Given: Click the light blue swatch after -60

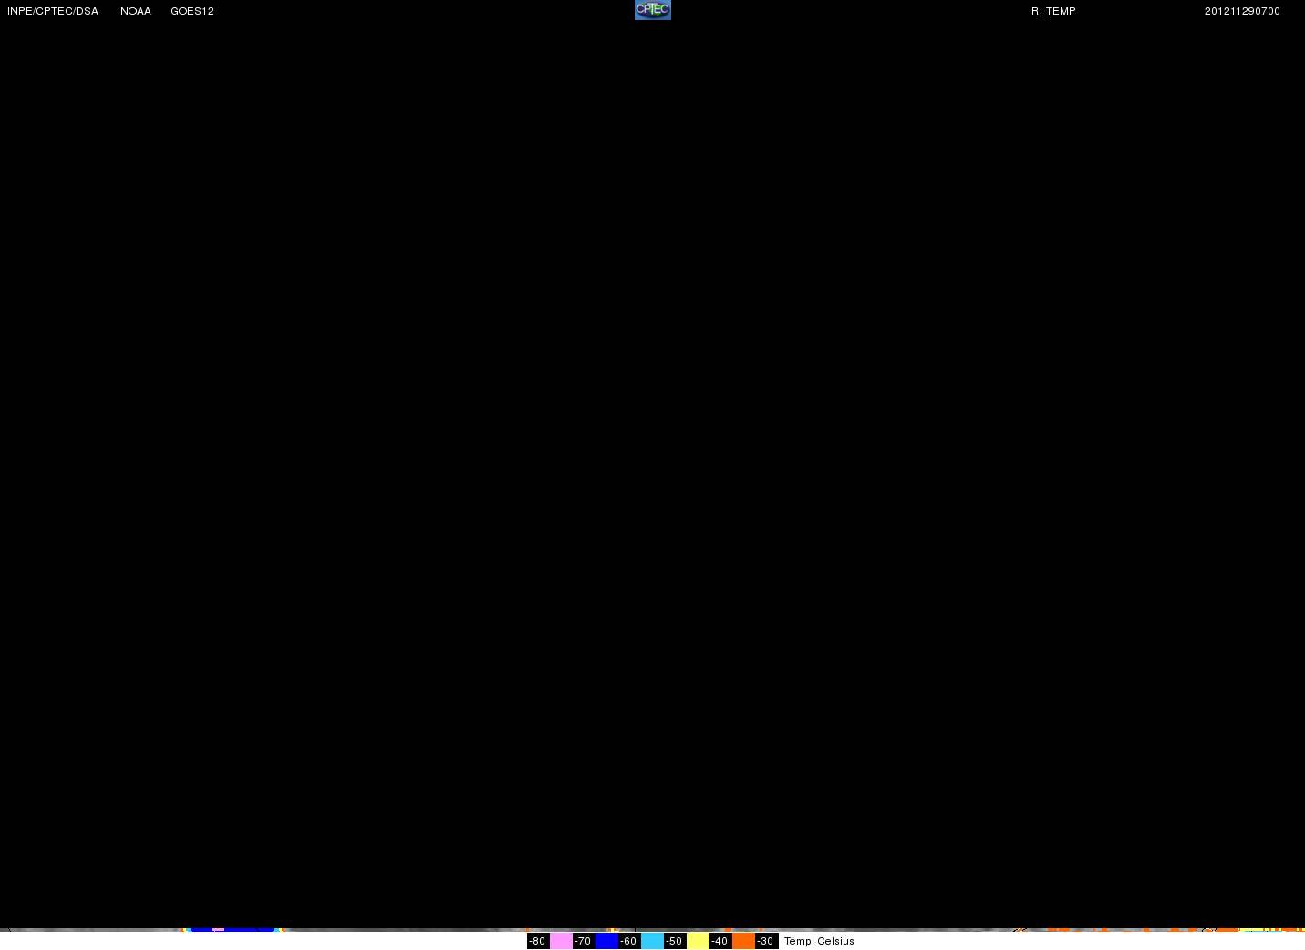Looking at the screenshot, I should point(652,941).
